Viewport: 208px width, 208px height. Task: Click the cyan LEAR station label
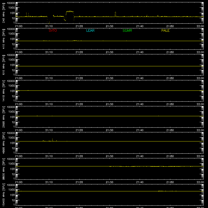(x=90, y=30)
